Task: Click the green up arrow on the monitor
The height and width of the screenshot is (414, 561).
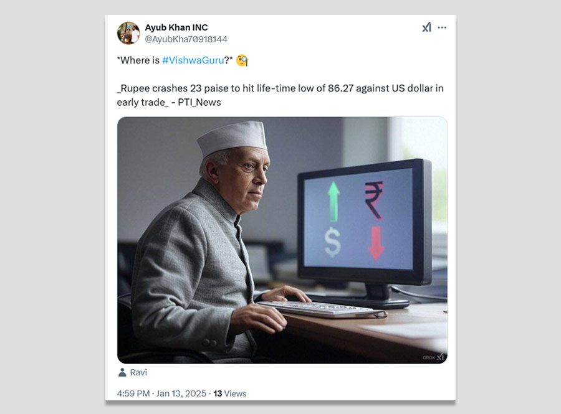Action: [x=333, y=202]
